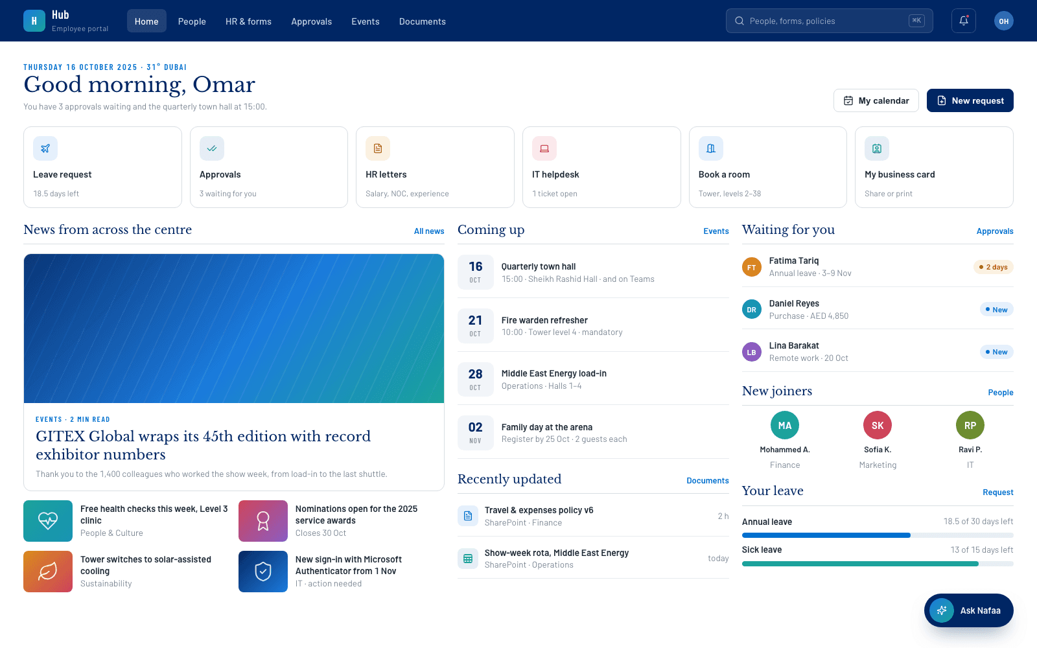Viewport: 1037px width, 648px height.
Task: Click the Show-week rota spreadsheet icon
Action: click(x=468, y=559)
